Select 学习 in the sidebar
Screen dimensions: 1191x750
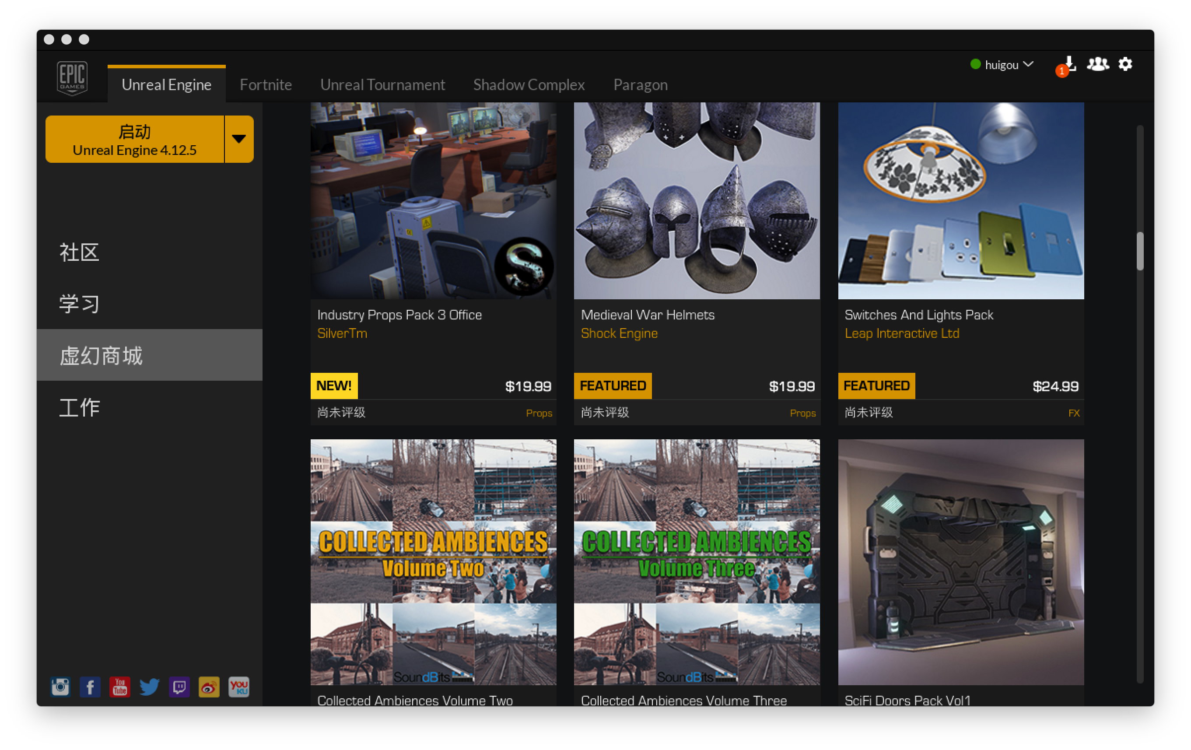pos(79,303)
